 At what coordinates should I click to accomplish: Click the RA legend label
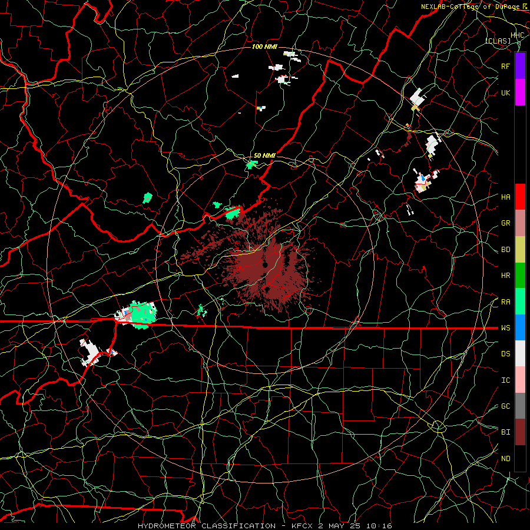click(505, 302)
